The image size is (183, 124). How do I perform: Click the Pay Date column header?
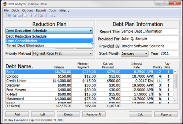pos(167,66)
